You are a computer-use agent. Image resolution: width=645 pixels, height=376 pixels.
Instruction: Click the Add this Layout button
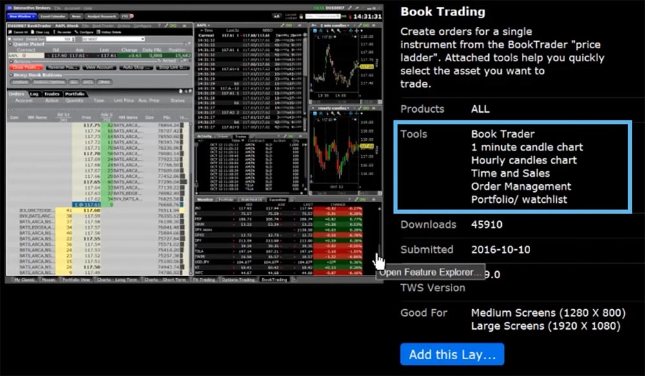tap(451, 353)
